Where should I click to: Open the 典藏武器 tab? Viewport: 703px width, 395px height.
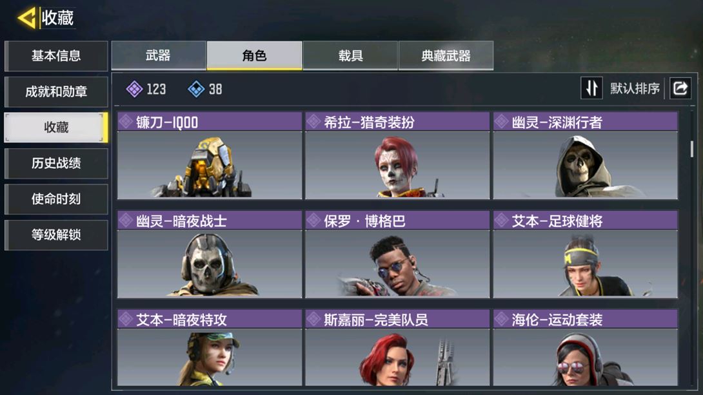(x=446, y=55)
